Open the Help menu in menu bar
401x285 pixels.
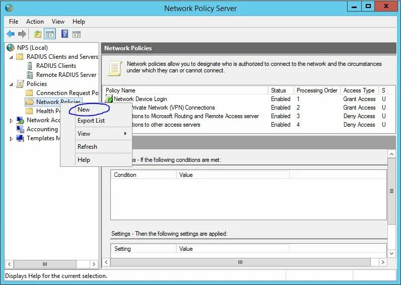point(79,22)
